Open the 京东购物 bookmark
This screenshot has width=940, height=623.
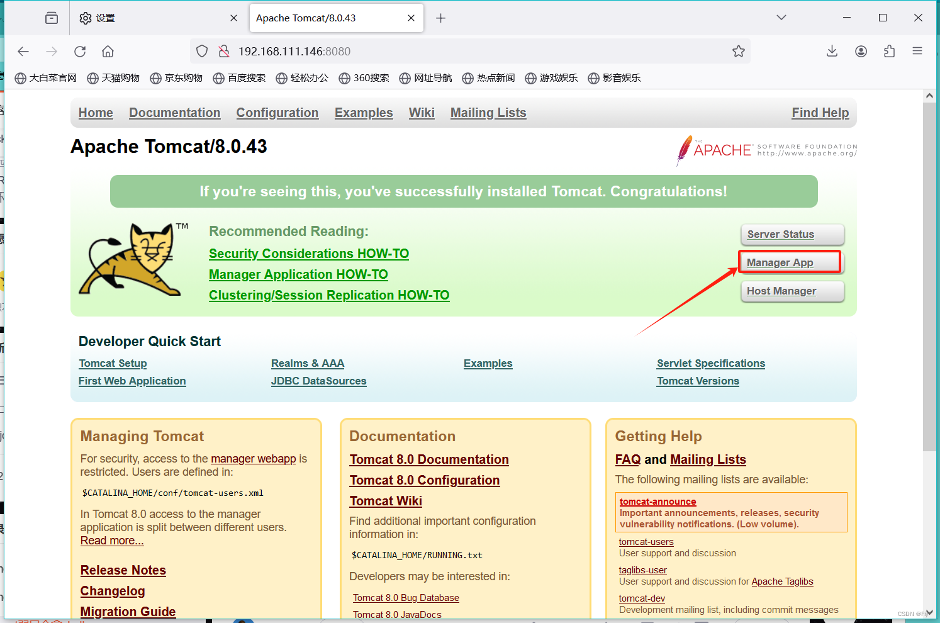(x=176, y=78)
